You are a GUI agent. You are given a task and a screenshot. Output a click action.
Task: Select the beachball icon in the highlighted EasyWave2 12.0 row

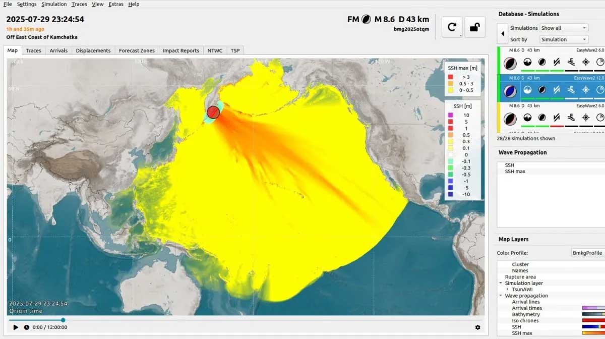pos(510,90)
